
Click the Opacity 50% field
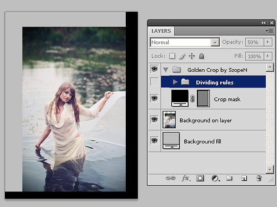click(254, 42)
